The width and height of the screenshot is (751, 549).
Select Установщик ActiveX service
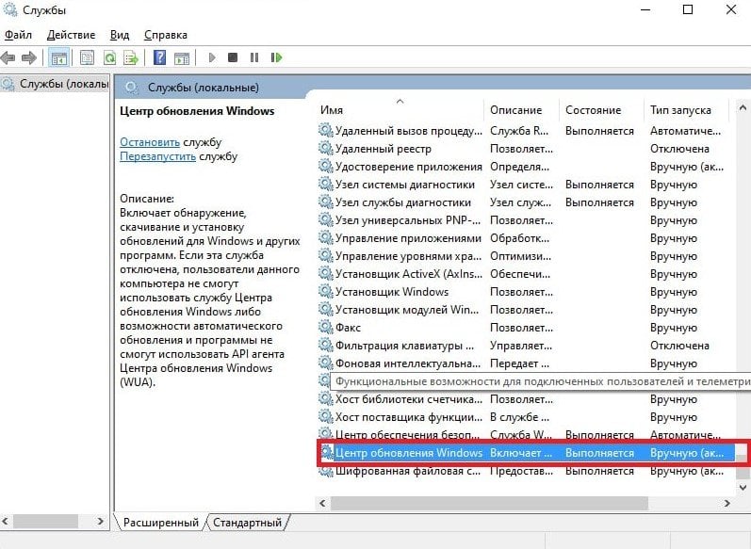(x=525, y=274)
